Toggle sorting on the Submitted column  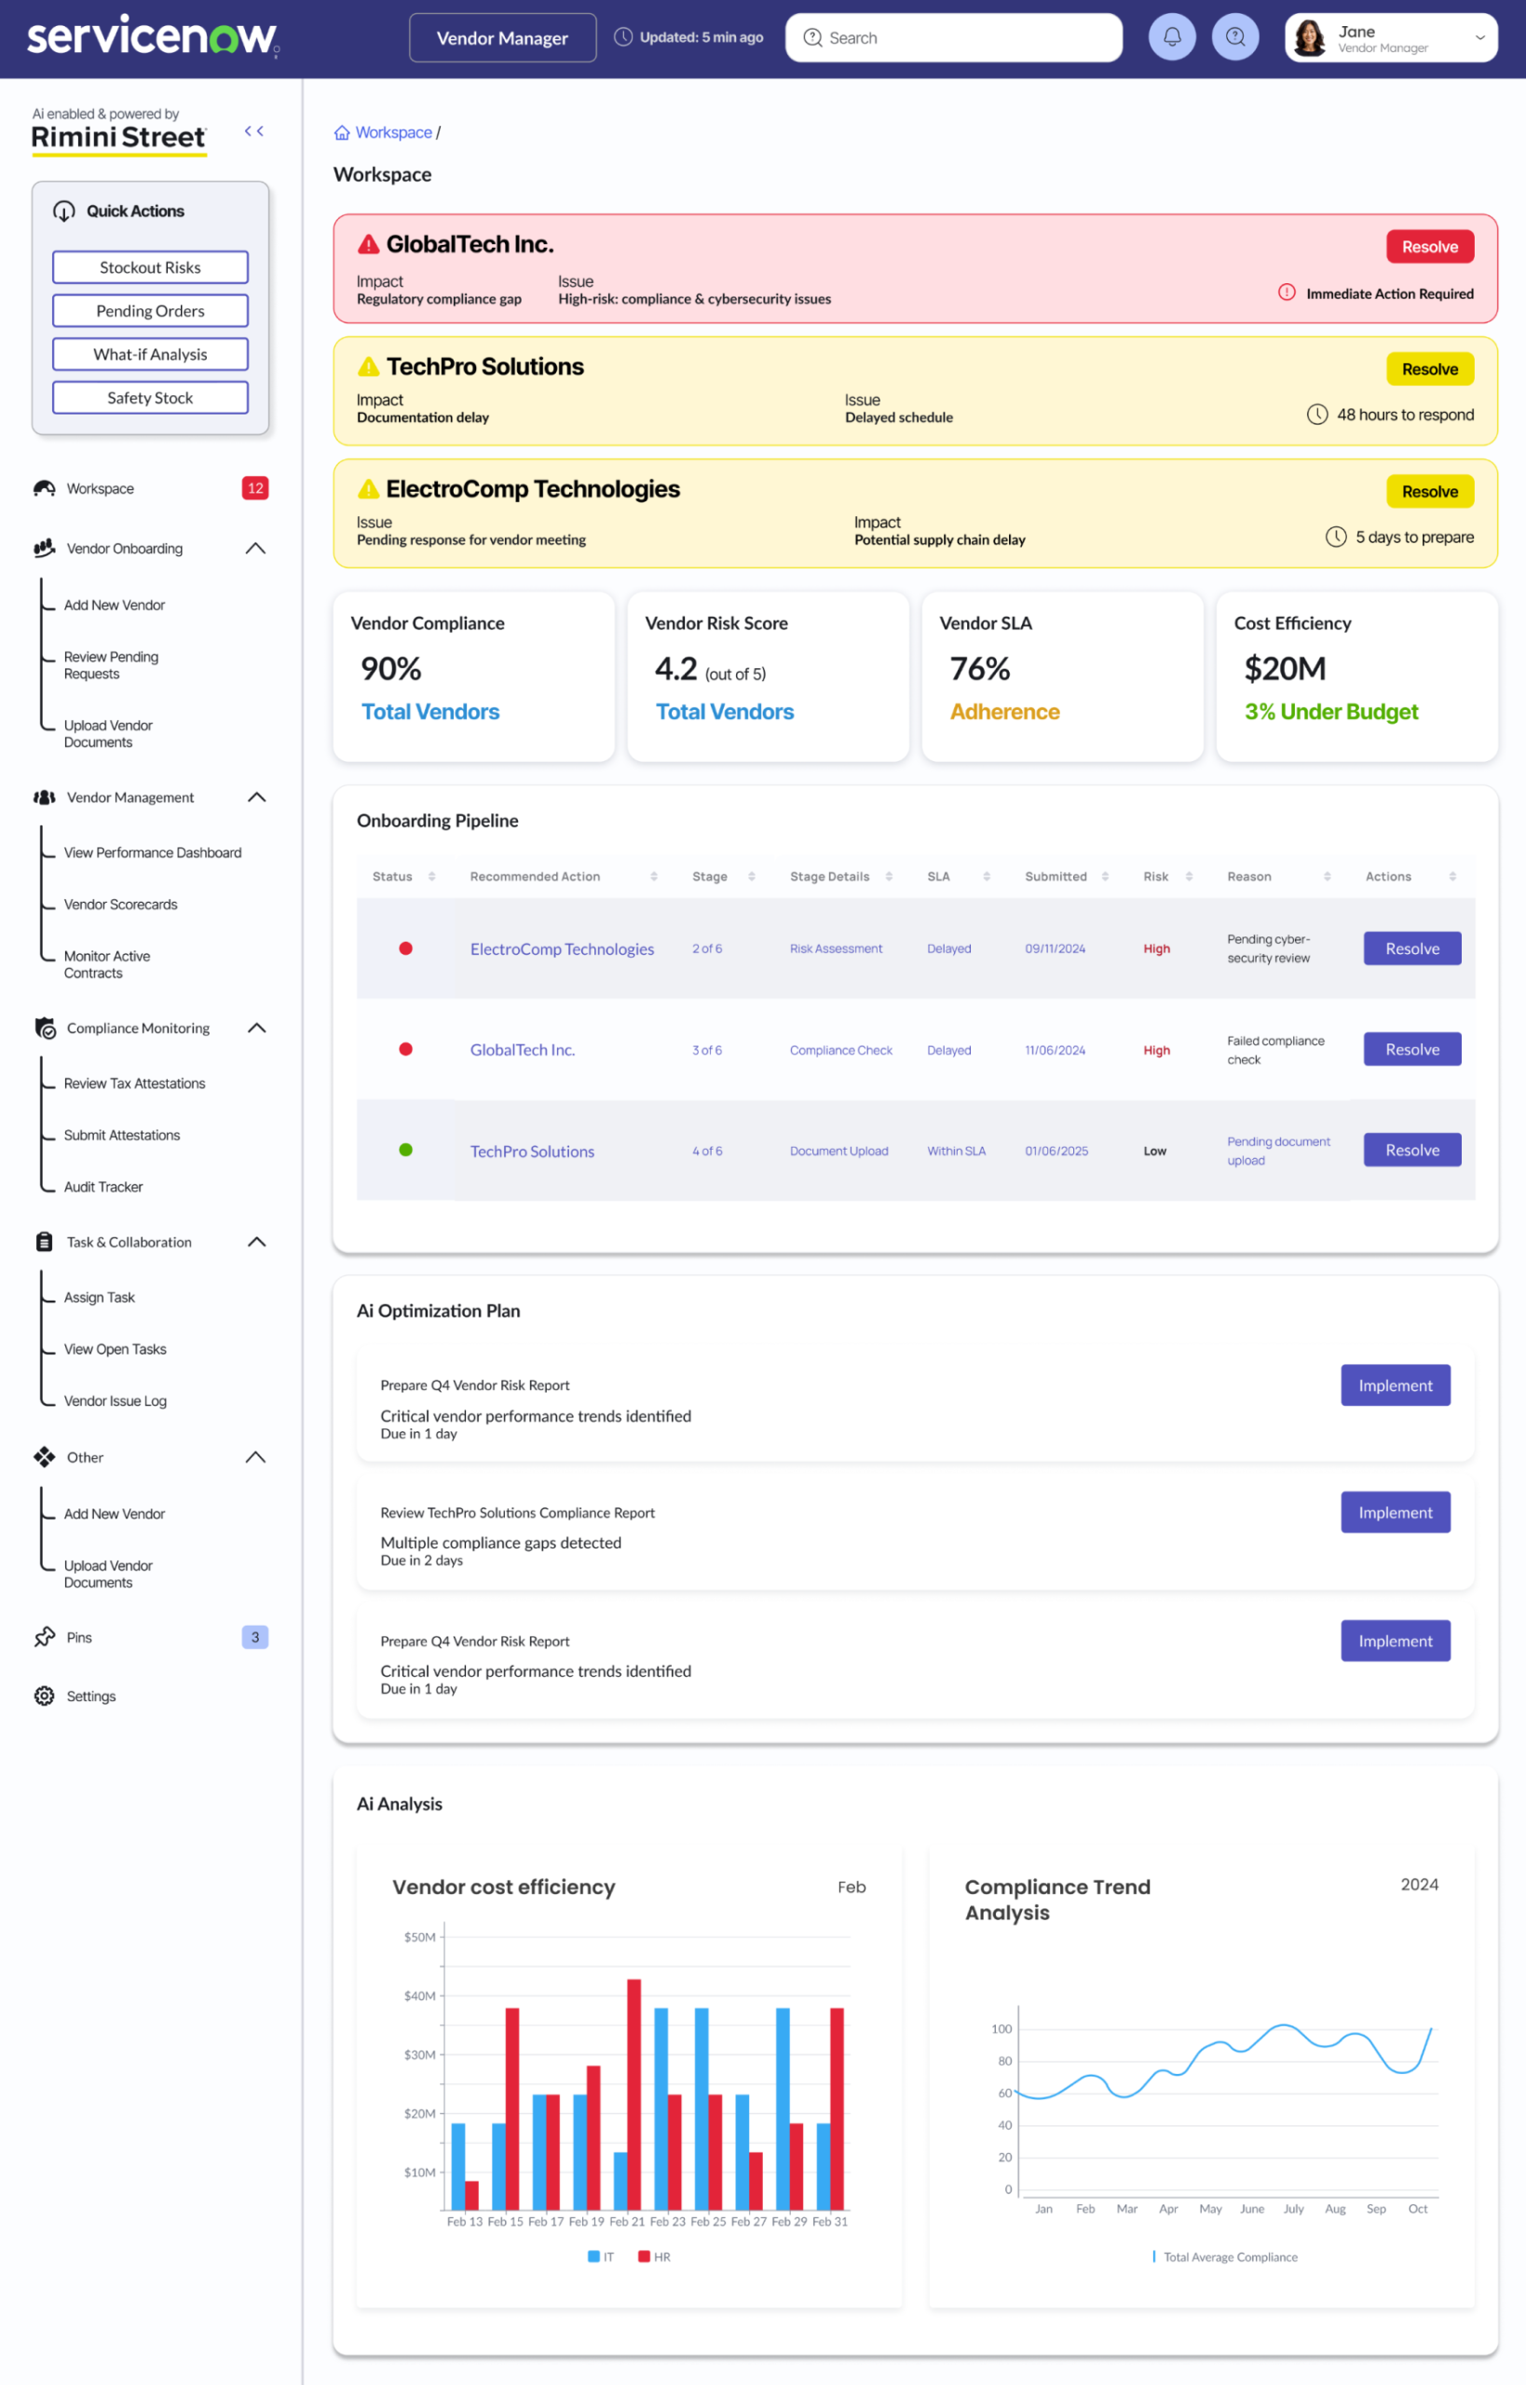(1105, 876)
